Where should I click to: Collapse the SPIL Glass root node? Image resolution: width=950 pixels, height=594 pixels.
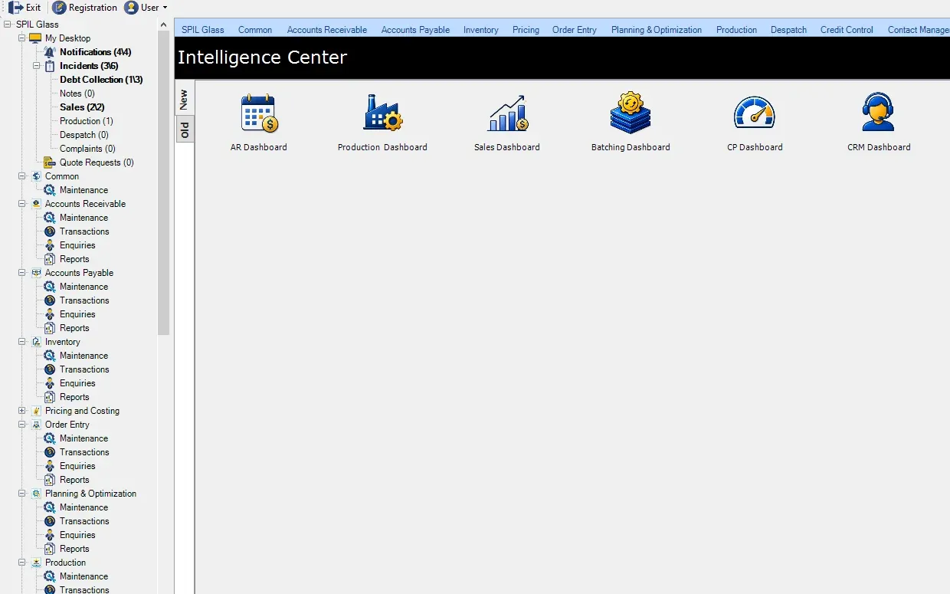tap(8, 25)
